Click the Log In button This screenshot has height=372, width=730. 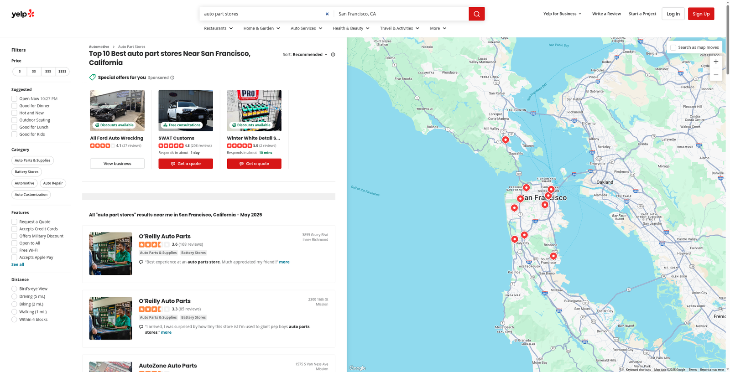pyautogui.click(x=673, y=14)
